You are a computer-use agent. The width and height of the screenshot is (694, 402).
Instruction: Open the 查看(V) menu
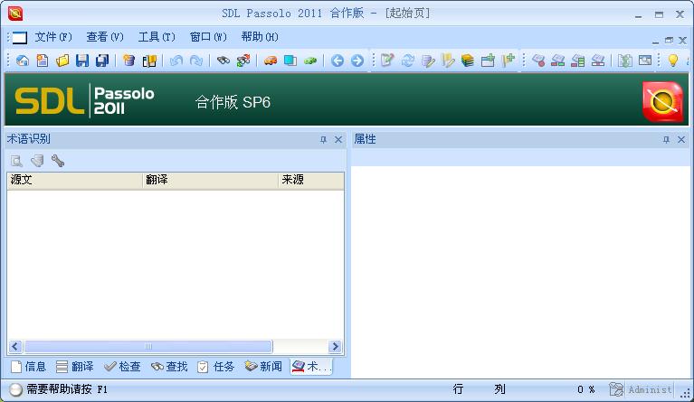[105, 37]
